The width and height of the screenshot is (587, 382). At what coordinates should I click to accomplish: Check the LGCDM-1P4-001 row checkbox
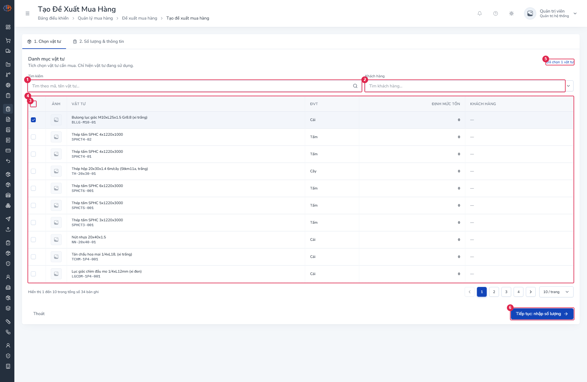click(x=33, y=274)
